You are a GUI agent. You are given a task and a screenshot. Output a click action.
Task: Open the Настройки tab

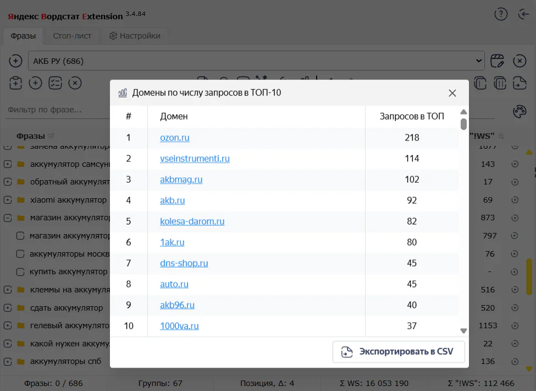tap(135, 36)
